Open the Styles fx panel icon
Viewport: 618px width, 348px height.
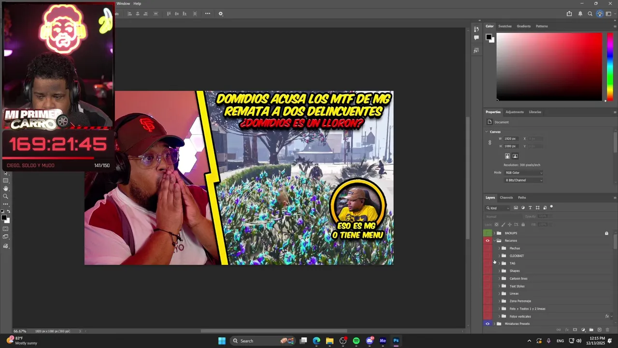click(x=476, y=50)
